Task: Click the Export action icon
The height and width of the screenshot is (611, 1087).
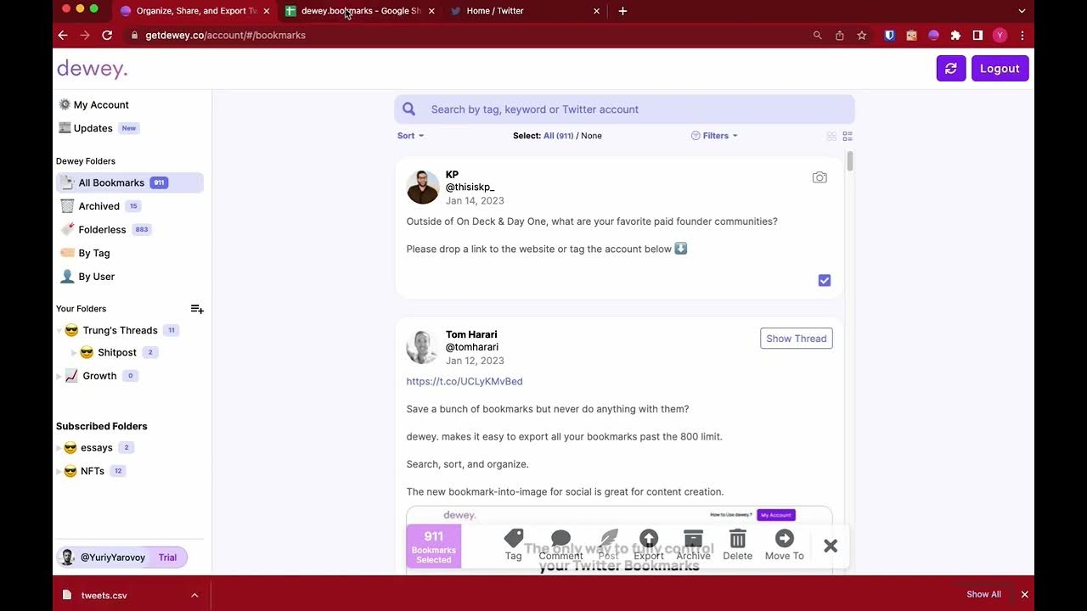Action: pos(649,539)
